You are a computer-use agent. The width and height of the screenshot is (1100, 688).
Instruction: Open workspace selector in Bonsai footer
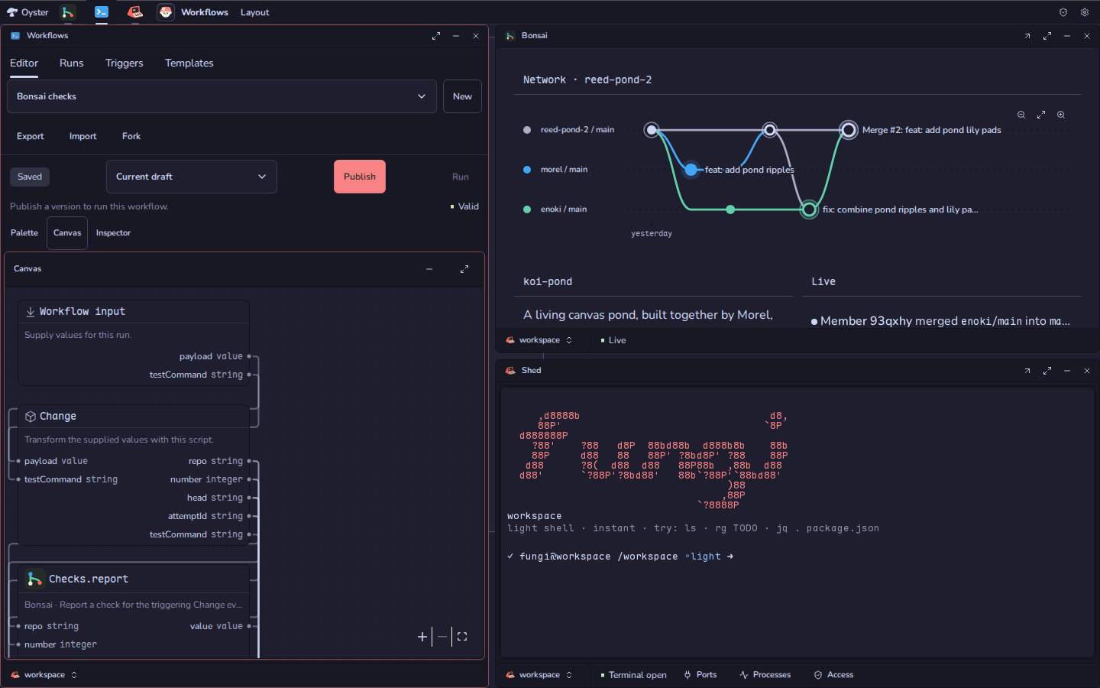click(x=539, y=340)
